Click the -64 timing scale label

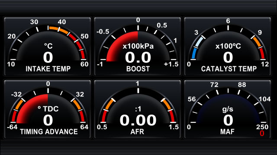(x=12, y=127)
